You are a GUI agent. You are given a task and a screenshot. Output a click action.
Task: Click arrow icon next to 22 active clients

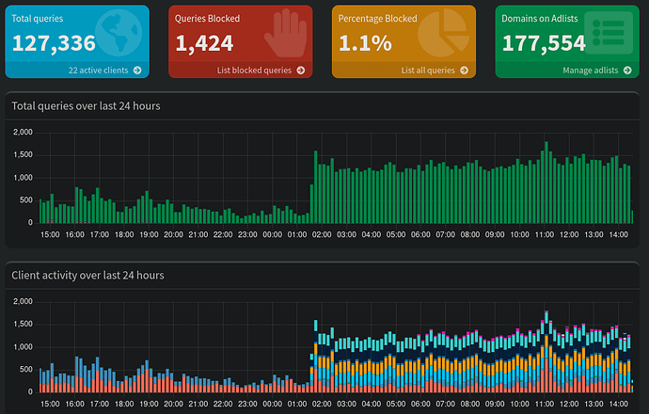click(138, 71)
